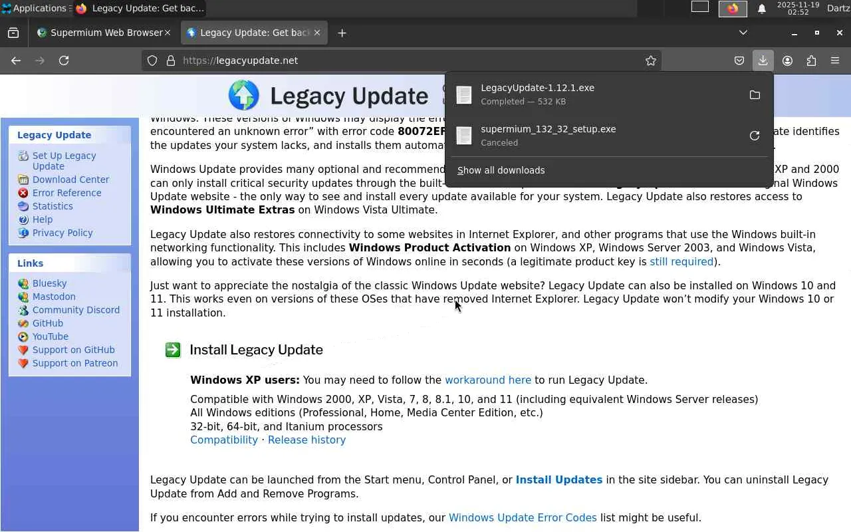Retry supermium_132_32_setup.exe download
The height and width of the screenshot is (532, 851).
[755, 136]
